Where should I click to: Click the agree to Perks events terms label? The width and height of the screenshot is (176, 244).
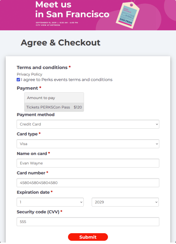[67, 80]
